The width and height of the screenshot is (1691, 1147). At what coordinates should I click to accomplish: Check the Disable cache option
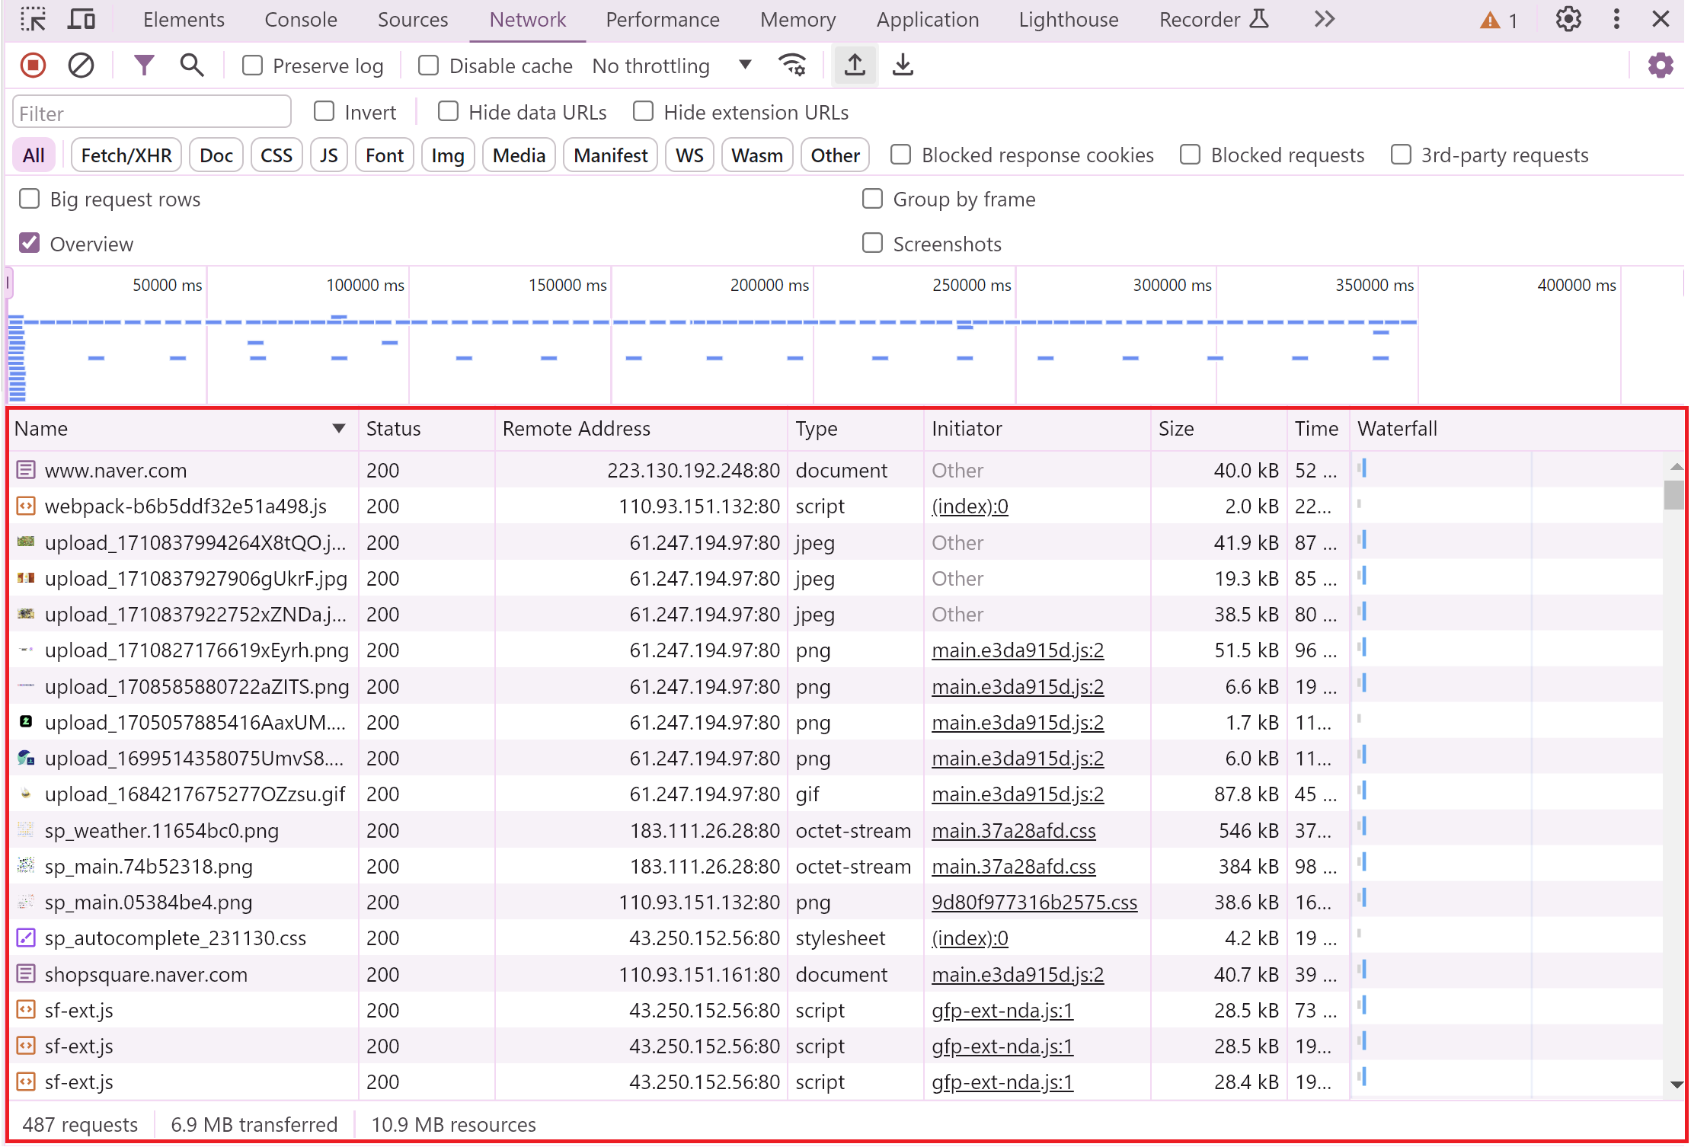(x=429, y=65)
